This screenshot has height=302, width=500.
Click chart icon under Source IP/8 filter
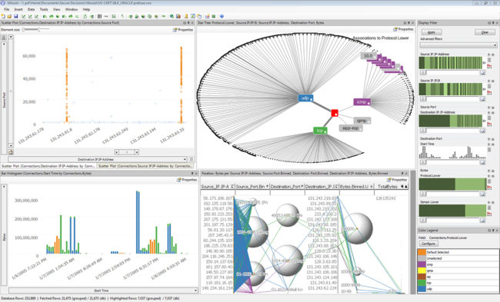point(482,99)
